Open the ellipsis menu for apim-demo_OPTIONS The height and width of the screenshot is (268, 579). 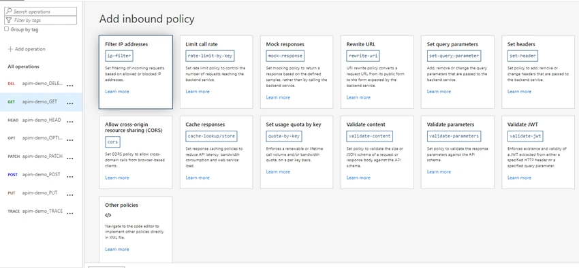(69, 140)
